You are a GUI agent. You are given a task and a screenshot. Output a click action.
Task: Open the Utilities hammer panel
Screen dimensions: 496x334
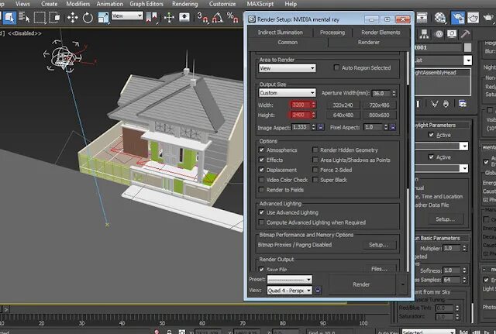pyautogui.click(x=465, y=34)
